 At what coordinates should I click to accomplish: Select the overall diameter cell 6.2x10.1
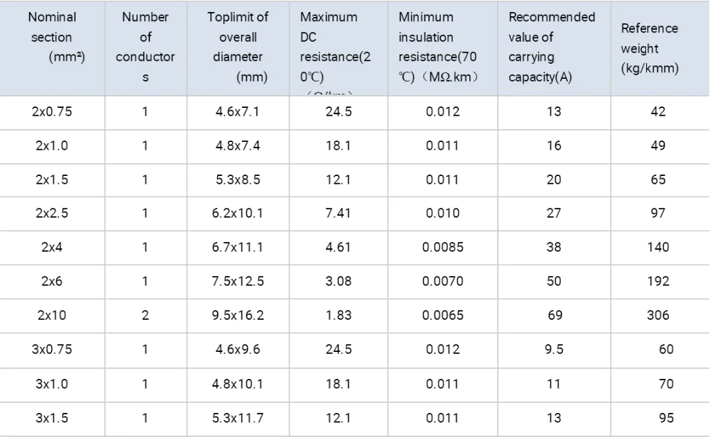238,214
